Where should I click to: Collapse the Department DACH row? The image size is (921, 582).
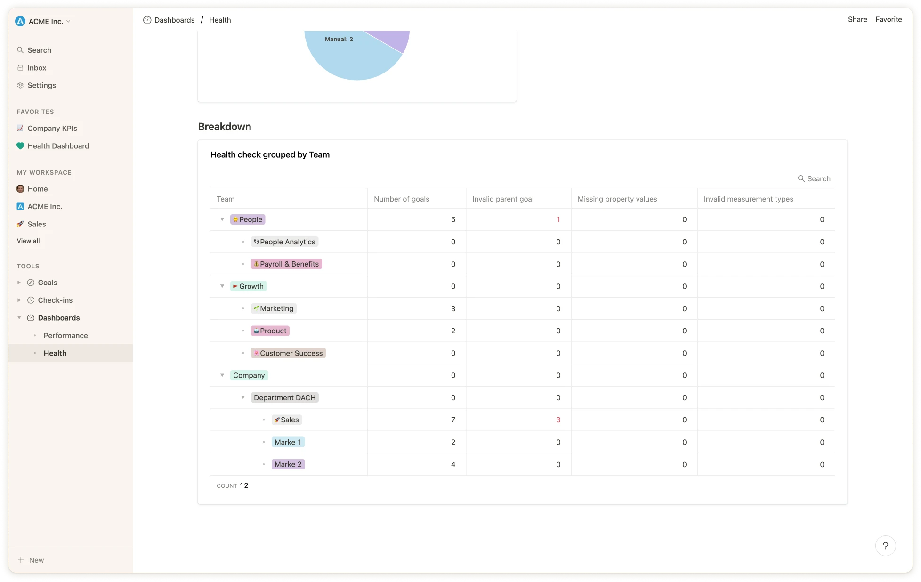243,397
